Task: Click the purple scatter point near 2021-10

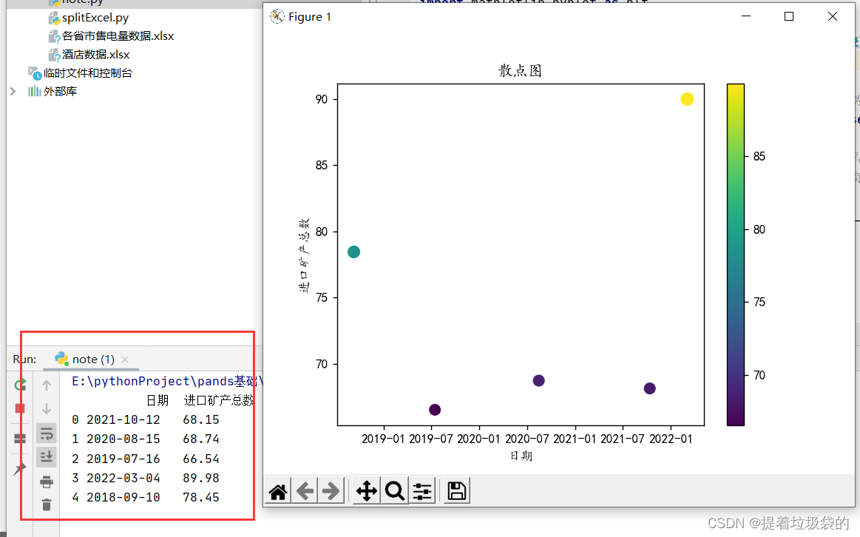Action: pyautogui.click(x=649, y=388)
